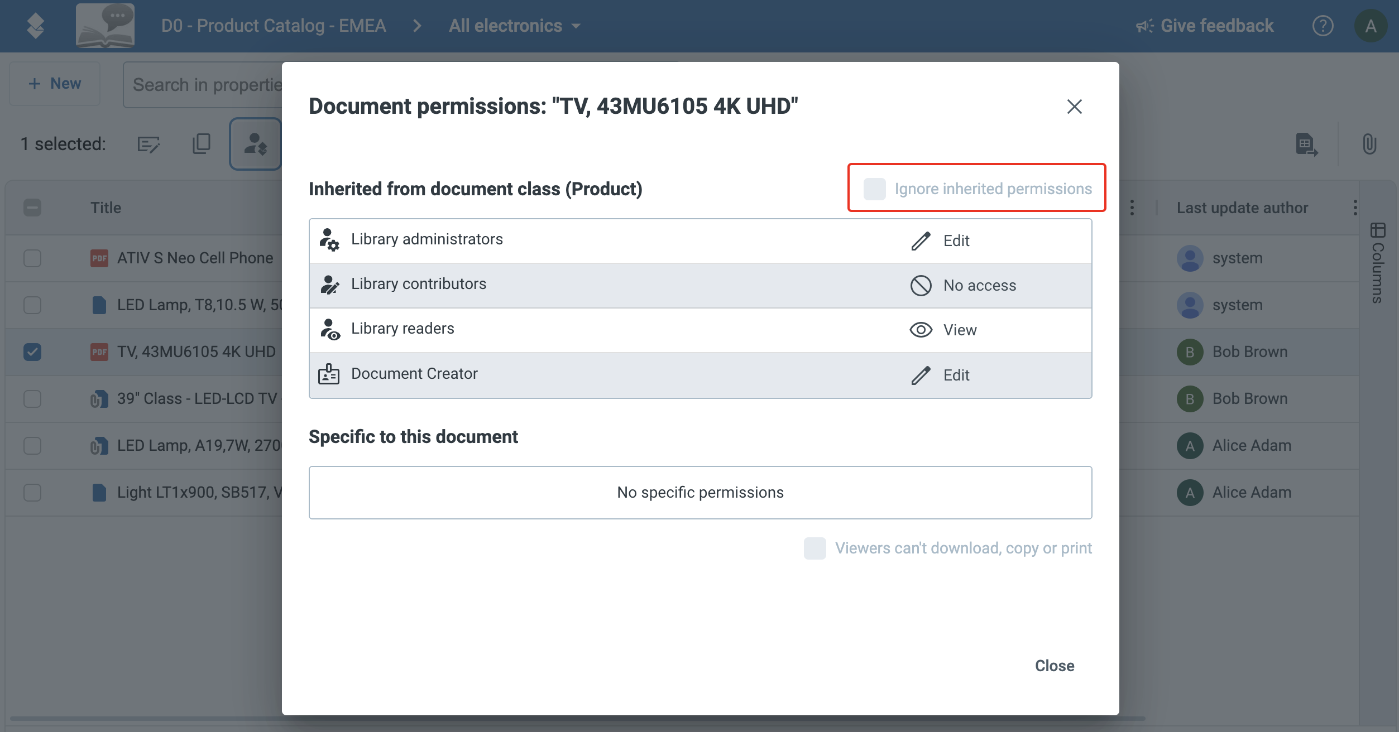
Task: Click Library administrators group icon
Action: click(x=329, y=240)
